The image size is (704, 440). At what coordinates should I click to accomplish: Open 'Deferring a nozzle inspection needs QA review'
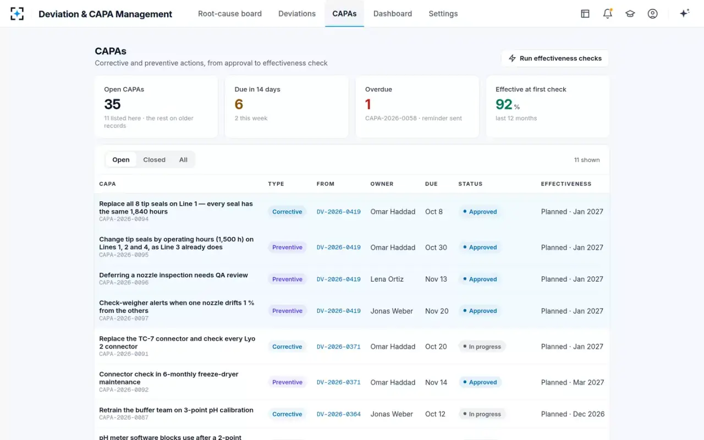pyautogui.click(x=173, y=275)
